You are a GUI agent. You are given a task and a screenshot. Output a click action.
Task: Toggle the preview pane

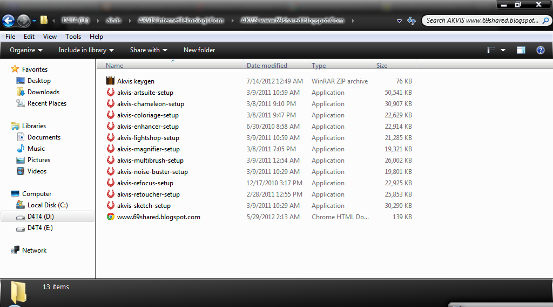521,50
